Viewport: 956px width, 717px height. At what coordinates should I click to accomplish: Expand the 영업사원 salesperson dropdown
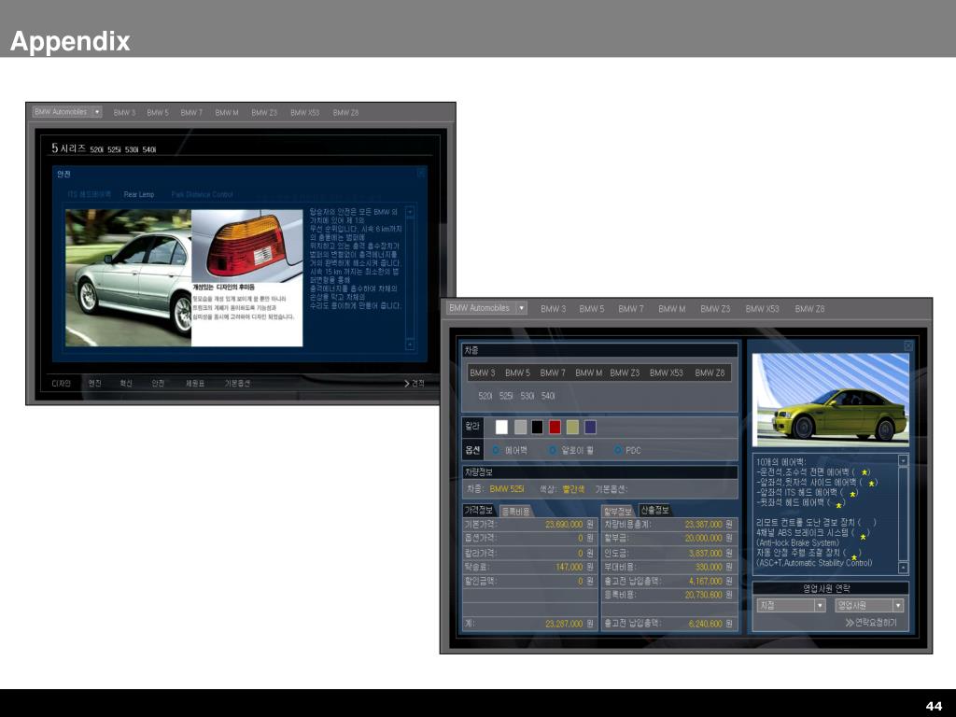point(869,605)
